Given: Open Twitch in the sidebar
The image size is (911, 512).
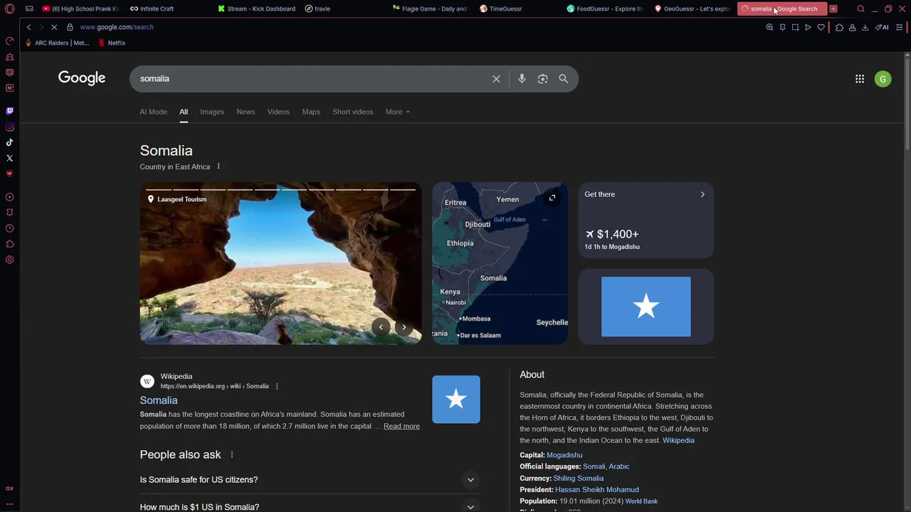Looking at the screenshot, I should pyautogui.click(x=9, y=111).
